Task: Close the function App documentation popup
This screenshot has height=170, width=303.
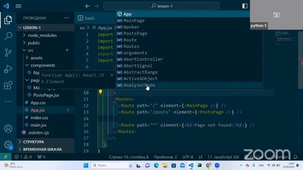Action: [x=112, y=75]
